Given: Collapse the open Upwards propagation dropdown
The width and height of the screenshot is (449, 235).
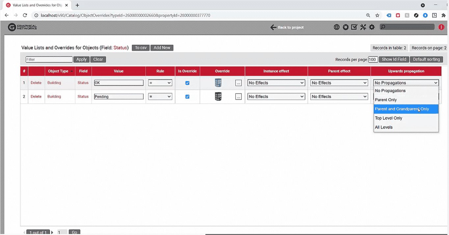Looking at the screenshot, I should (x=406, y=83).
